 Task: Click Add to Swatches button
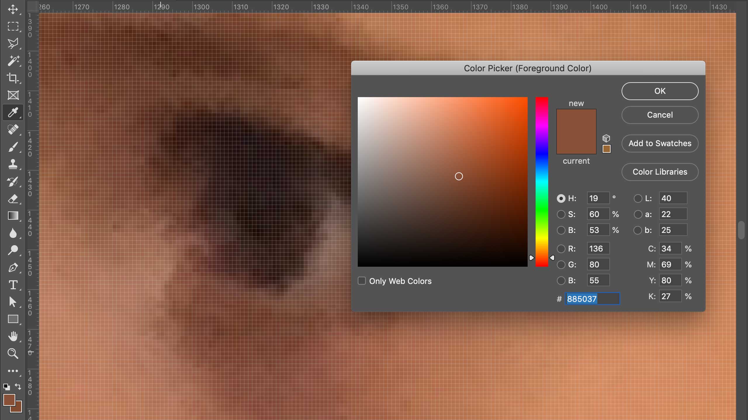pyautogui.click(x=660, y=143)
